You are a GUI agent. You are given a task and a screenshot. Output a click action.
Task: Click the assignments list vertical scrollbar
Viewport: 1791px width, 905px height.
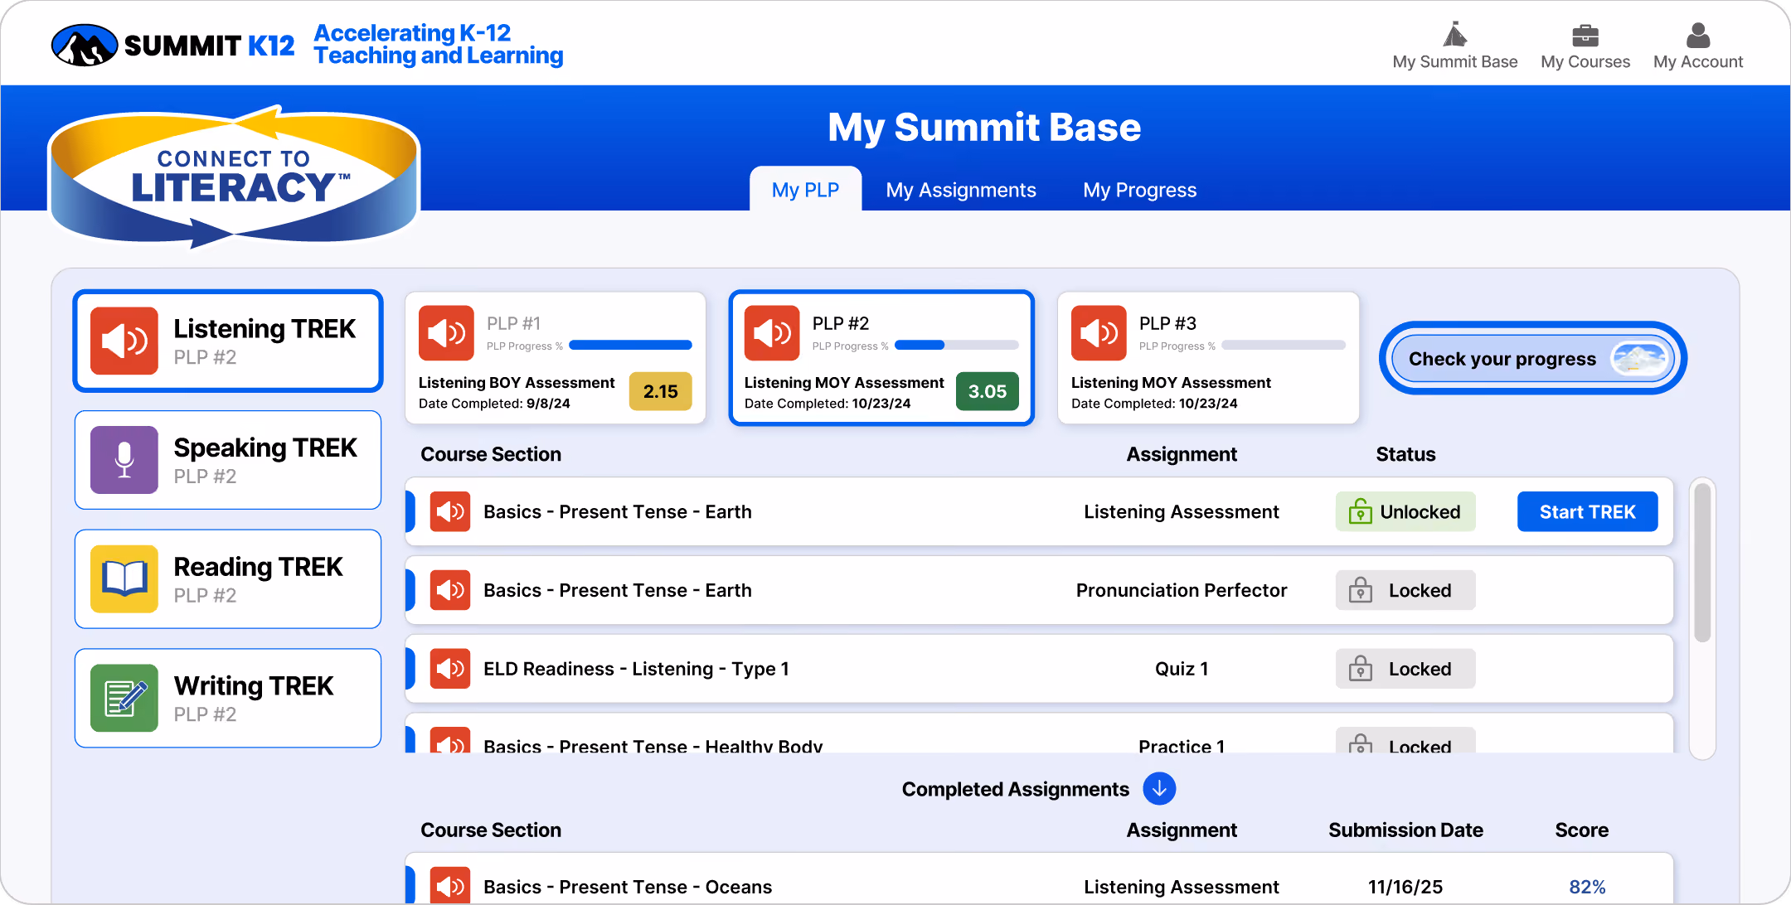point(1702,617)
